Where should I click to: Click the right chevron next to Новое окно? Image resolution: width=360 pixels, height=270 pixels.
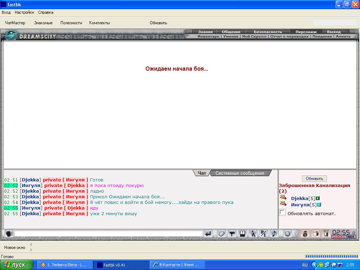[31, 250]
